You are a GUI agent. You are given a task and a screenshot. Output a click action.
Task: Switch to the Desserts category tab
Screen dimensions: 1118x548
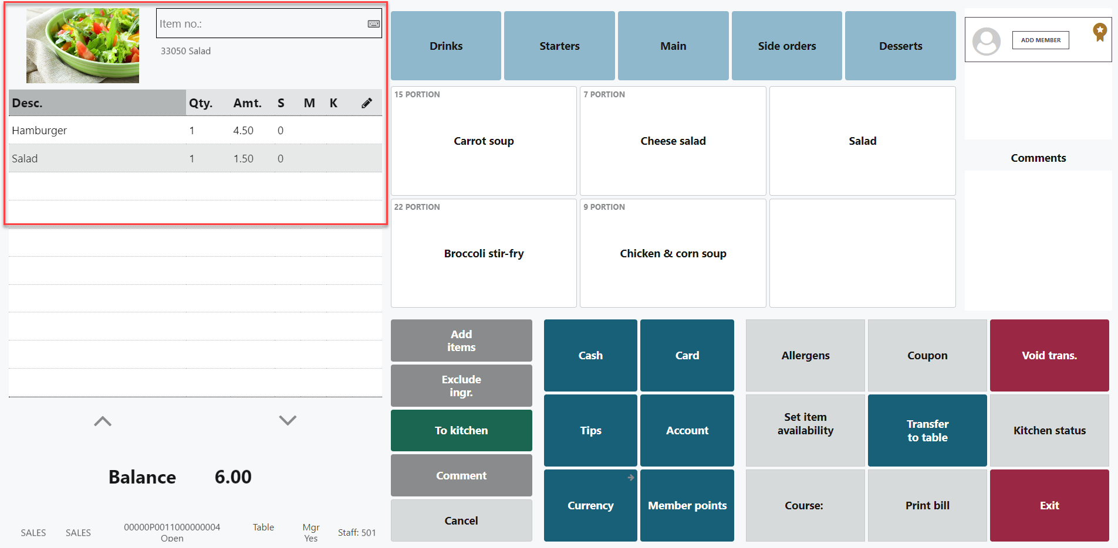tap(900, 46)
